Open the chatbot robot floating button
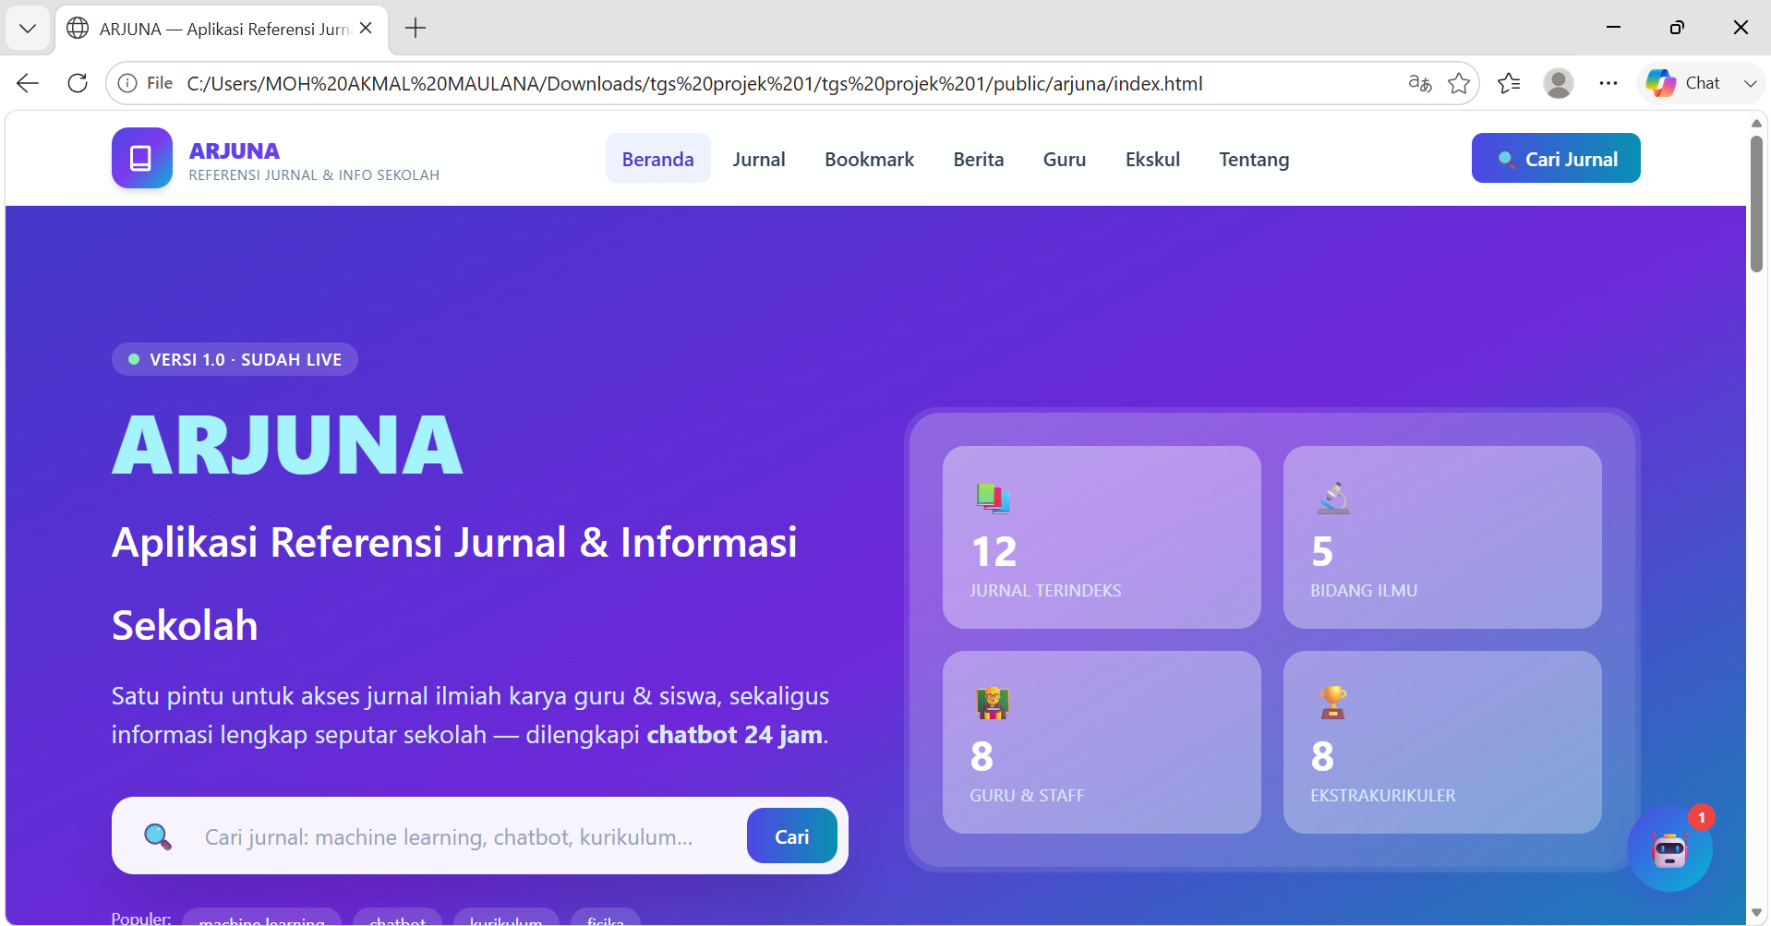The height and width of the screenshot is (926, 1771). coord(1669,849)
